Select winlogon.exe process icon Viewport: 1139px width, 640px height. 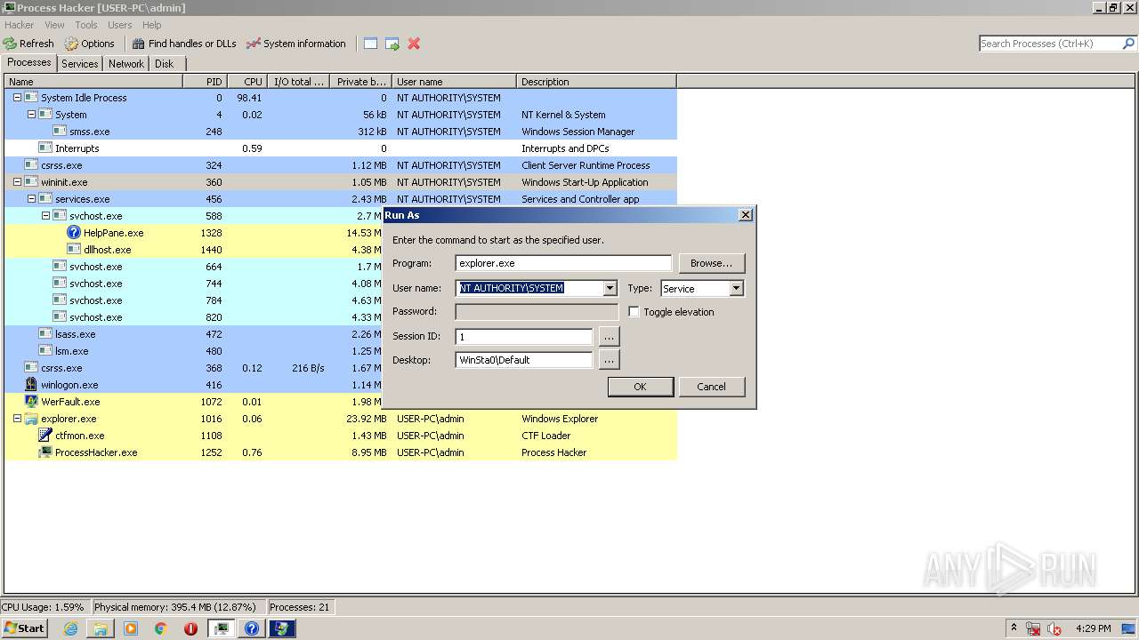(31, 385)
